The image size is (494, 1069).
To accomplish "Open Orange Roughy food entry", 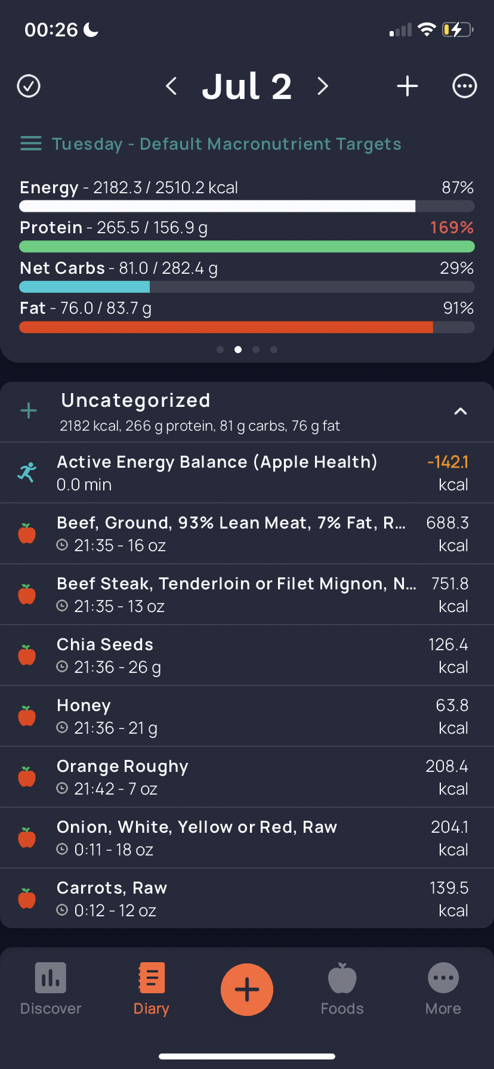I will 247,777.
